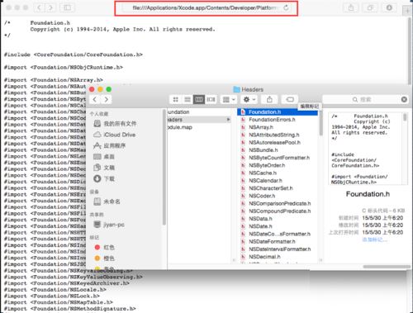413x313 pixels.
Task: Reload the page in Safari
Action: coord(286,7)
